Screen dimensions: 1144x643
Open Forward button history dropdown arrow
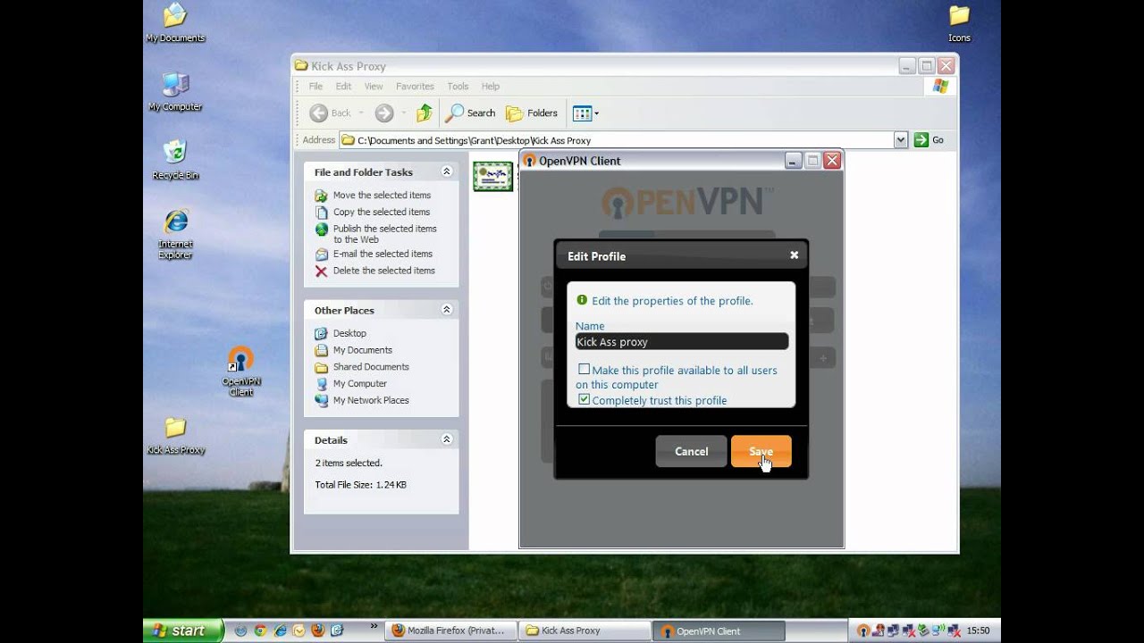click(x=403, y=113)
